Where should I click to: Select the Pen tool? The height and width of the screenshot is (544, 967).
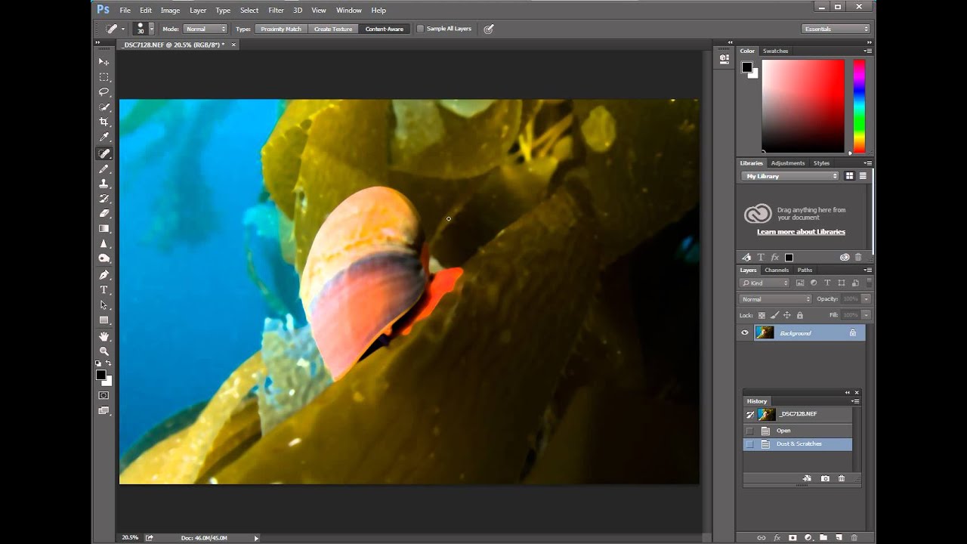pyautogui.click(x=104, y=275)
